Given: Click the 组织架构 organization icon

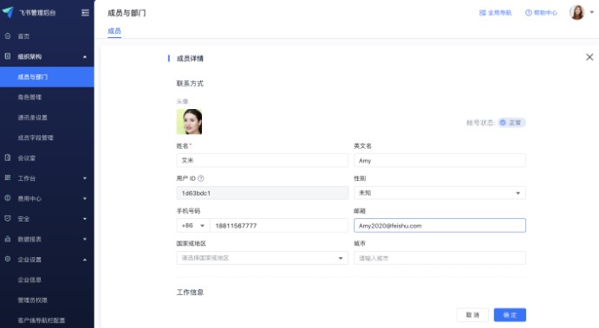Looking at the screenshot, I should pyautogui.click(x=8, y=56).
